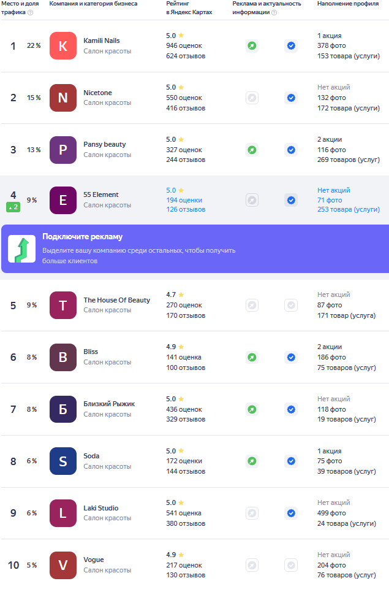This screenshot has height=589, width=389.
Task: Click the 22 % traffic share value
Action: click(34, 45)
